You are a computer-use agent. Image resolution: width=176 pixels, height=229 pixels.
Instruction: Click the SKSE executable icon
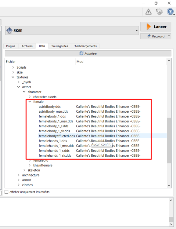pyautogui.click(x=9, y=31)
